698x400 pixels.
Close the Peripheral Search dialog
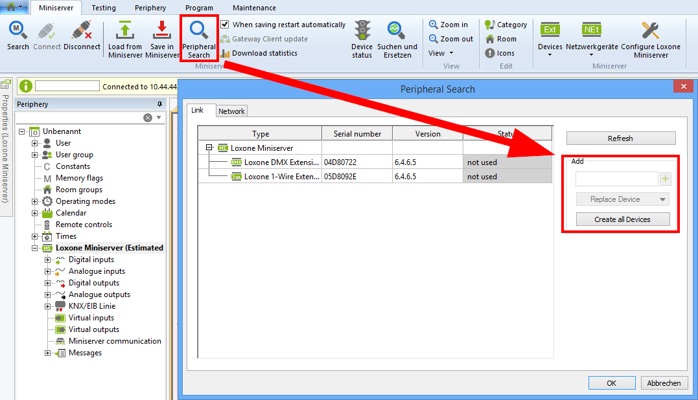coord(683,86)
